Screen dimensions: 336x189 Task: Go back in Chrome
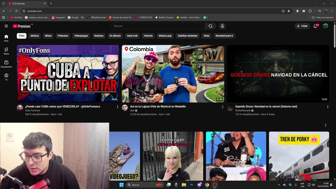4,11
